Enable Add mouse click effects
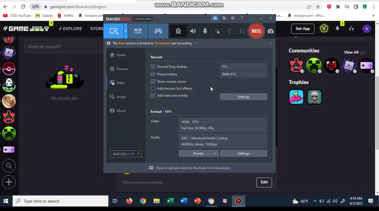The height and width of the screenshot is (211, 379). click(153, 89)
